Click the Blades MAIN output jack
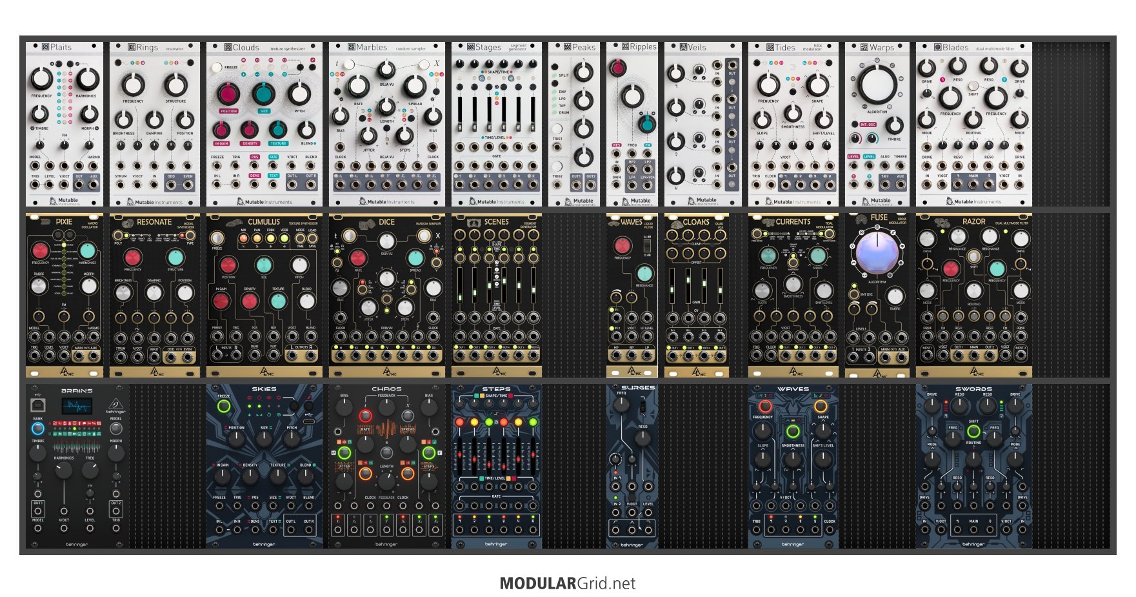Viewport: 1136px width, 597px height. [x=973, y=185]
